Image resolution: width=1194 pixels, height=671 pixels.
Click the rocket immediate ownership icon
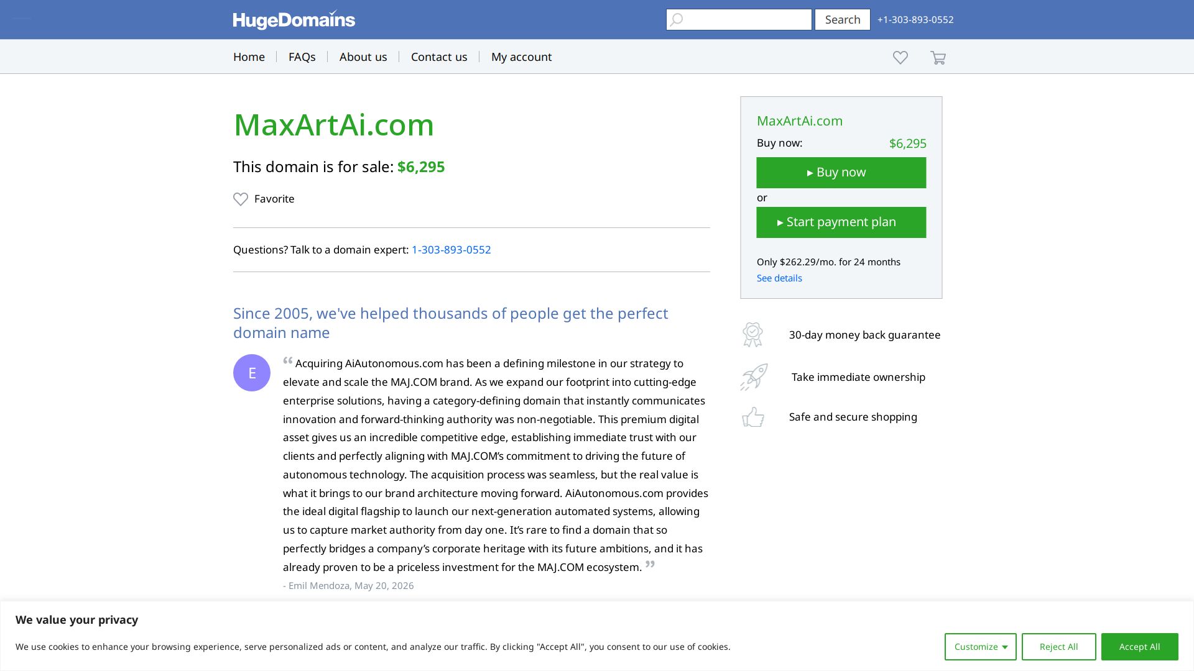click(754, 377)
